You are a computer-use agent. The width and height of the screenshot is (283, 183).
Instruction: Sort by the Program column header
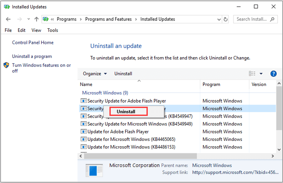point(224,85)
